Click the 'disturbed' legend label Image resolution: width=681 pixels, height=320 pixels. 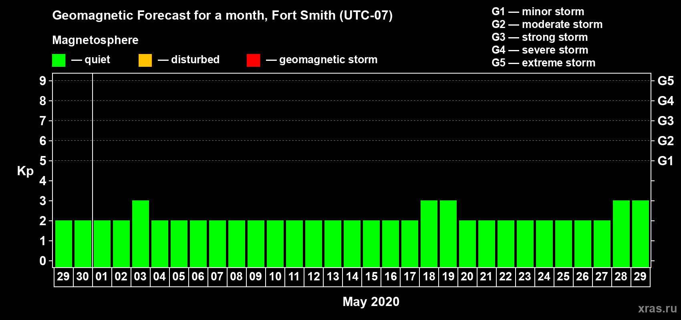point(195,60)
